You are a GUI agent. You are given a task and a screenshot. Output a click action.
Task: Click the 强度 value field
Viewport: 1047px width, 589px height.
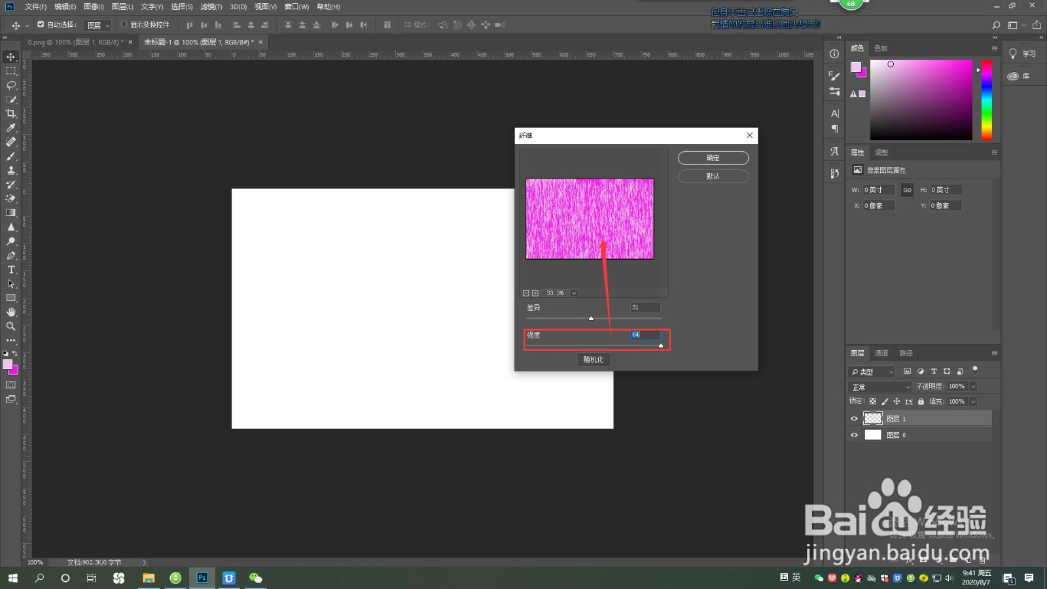pos(646,334)
